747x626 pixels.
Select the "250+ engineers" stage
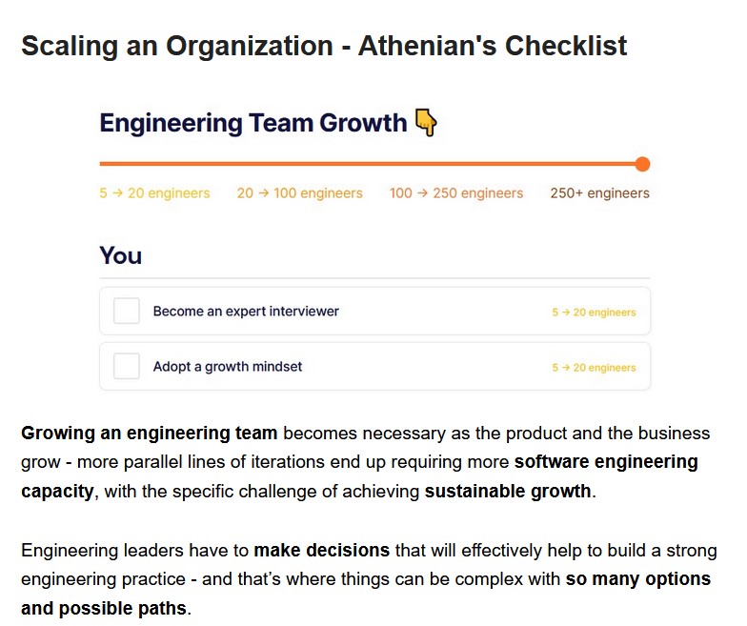[x=600, y=192]
